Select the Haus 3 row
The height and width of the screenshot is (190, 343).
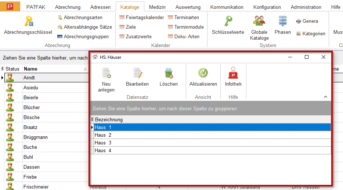point(212,143)
